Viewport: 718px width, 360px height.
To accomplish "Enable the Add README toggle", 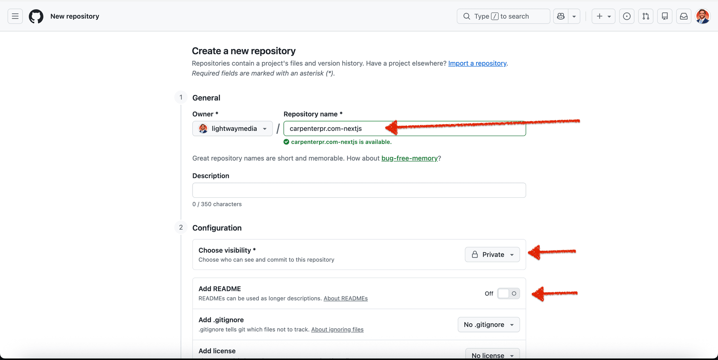I will pos(508,293).
